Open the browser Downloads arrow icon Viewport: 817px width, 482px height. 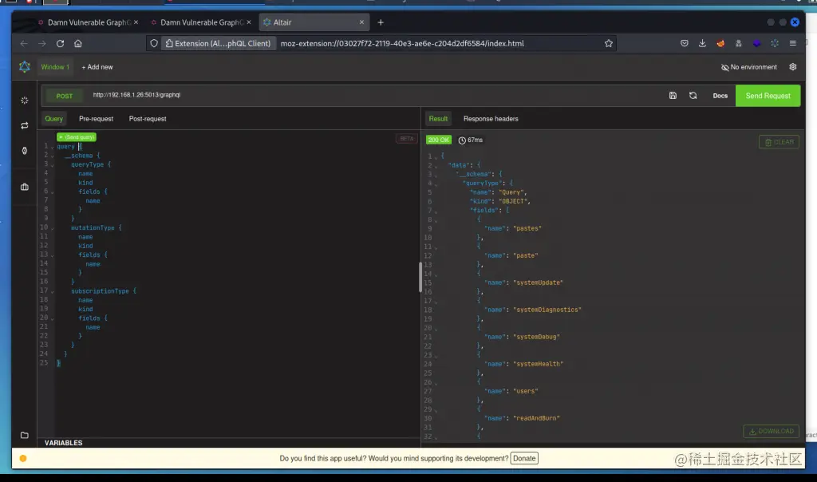702,43
